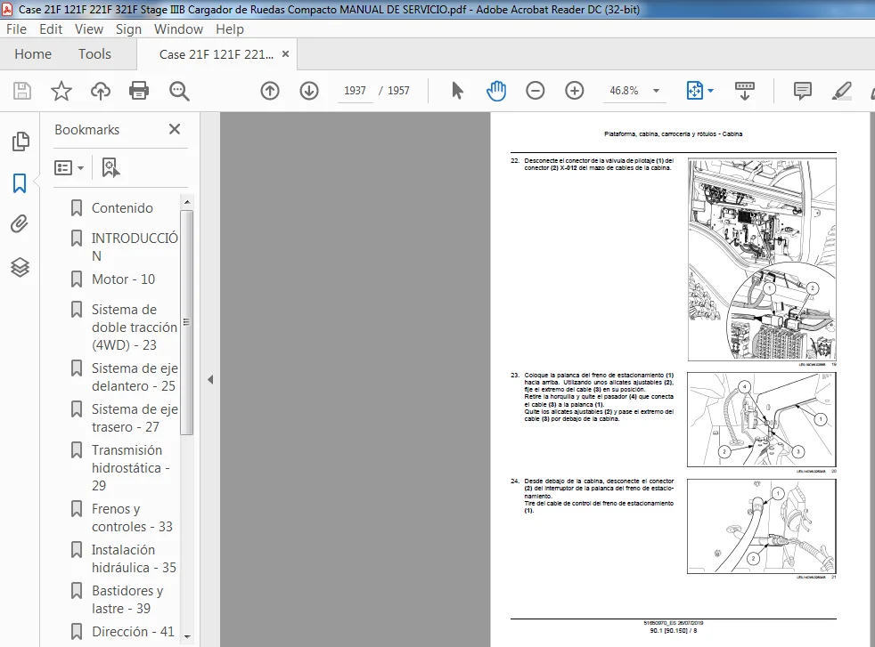Open Transmisión hidrostática - 29 bookmark
The height and width of the screenshot is (647, 875).
point(131,467)
